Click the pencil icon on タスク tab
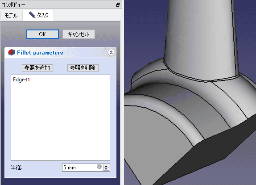This screenshot has width=256, height=185. (32, 15)
